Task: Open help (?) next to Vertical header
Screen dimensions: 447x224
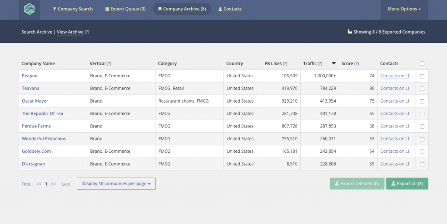Action: click(x=109, y=64)
